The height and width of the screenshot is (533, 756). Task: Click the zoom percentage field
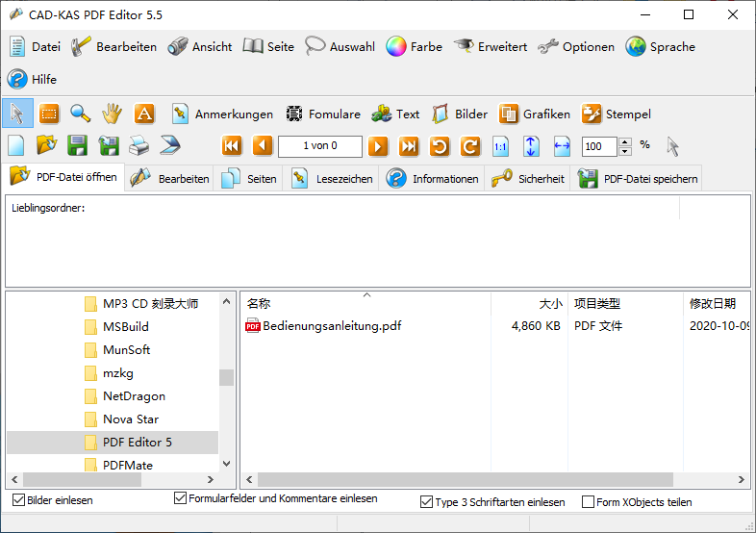[599, 146]
